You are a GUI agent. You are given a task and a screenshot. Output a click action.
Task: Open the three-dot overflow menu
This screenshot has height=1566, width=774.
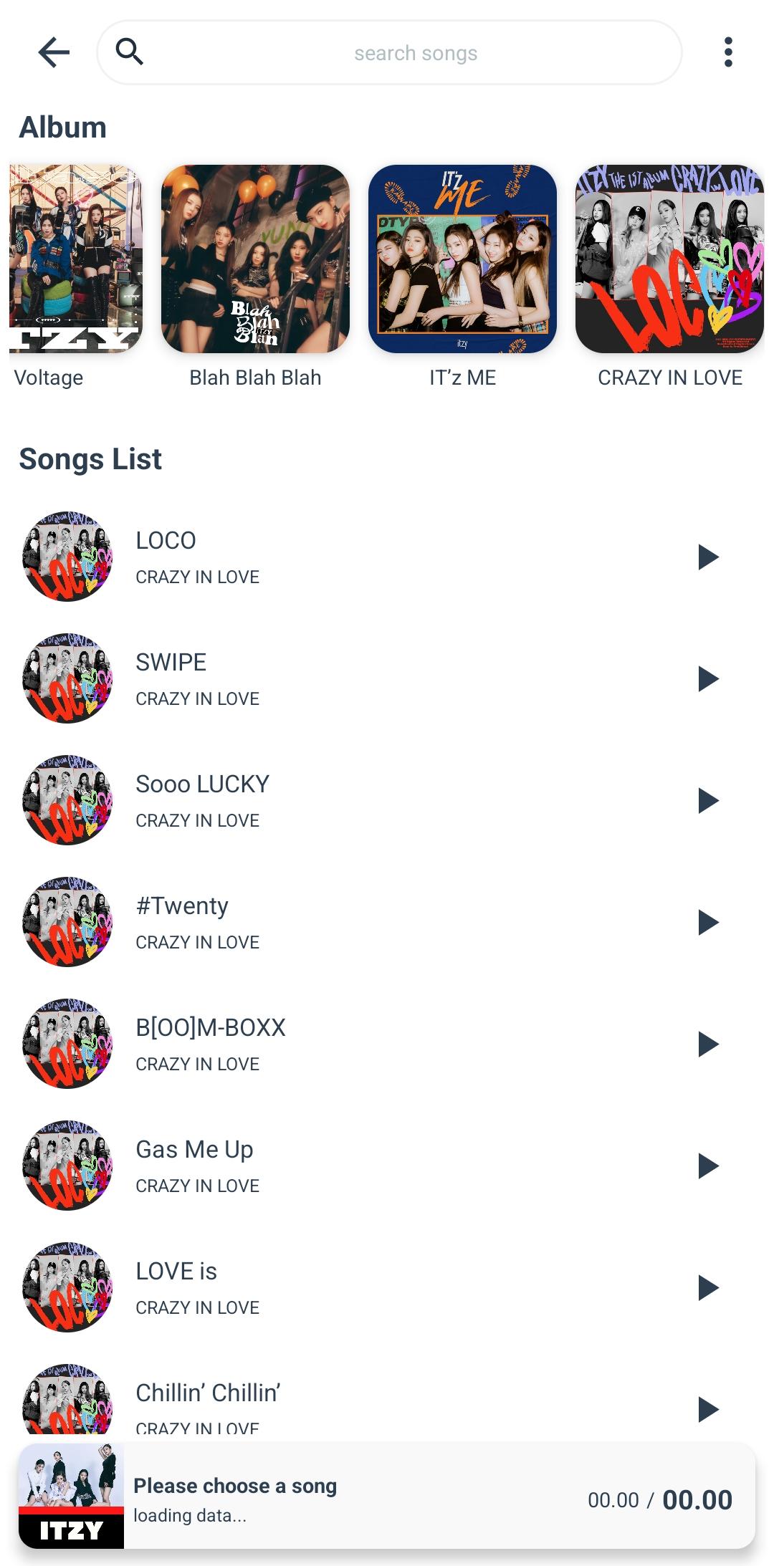(728, 52)
